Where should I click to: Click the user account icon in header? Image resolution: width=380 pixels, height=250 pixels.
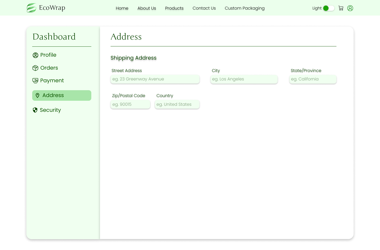[x=350, y=8]
